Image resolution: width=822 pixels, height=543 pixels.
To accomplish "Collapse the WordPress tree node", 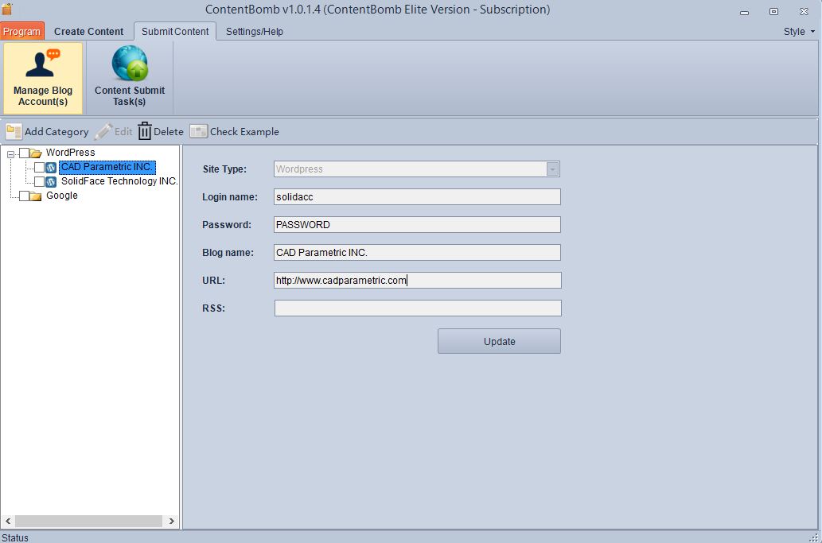I will click(10, 153).
